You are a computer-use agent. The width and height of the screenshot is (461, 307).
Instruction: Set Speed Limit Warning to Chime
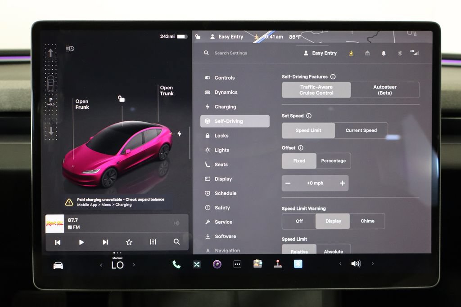(x=367, y=221)
